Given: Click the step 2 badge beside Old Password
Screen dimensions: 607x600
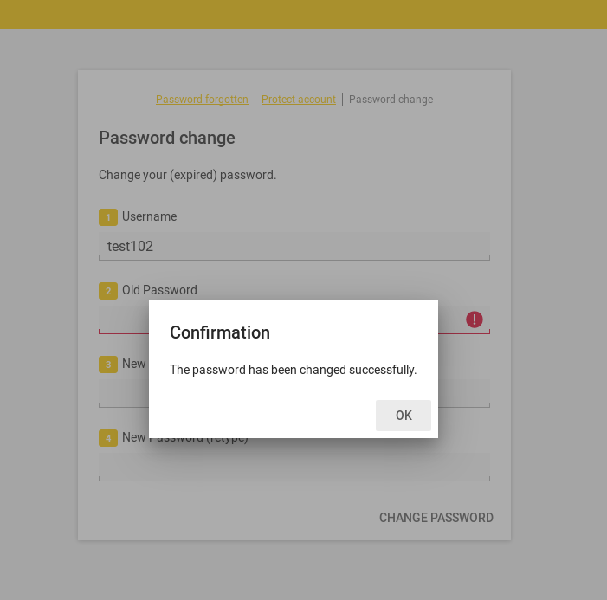Looking at the screenshot, I should coord(108,291).
